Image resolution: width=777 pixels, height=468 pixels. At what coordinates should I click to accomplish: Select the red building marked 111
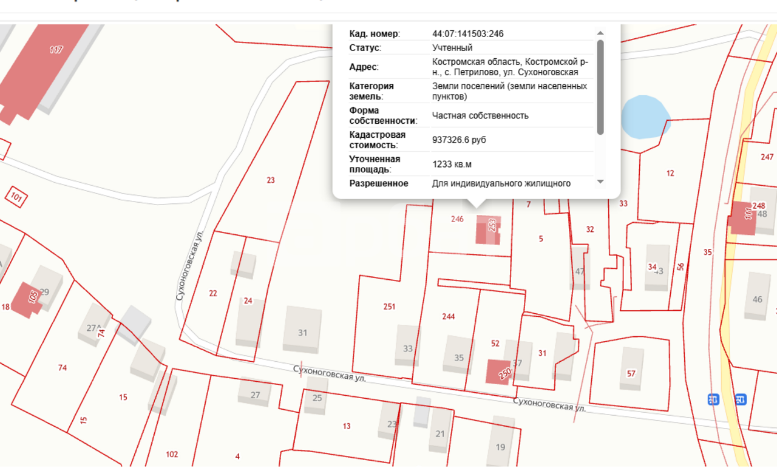click(x=743, y=217)
